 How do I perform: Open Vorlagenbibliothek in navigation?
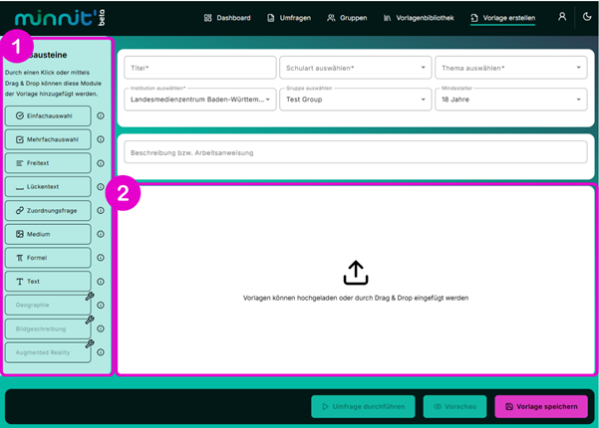click(x=419, y=18)
